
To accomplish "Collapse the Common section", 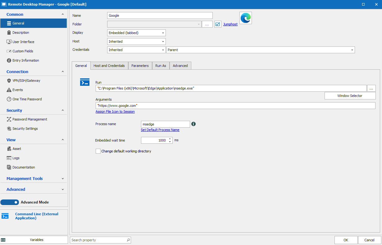I will click(x=63, y=14).
